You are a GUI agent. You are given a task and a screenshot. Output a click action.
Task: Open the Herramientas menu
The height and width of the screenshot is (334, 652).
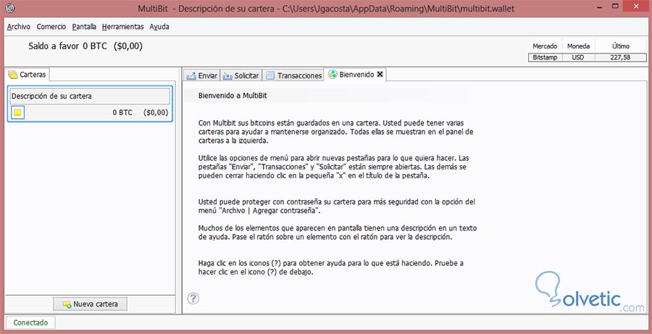click(x=122, y=27)
